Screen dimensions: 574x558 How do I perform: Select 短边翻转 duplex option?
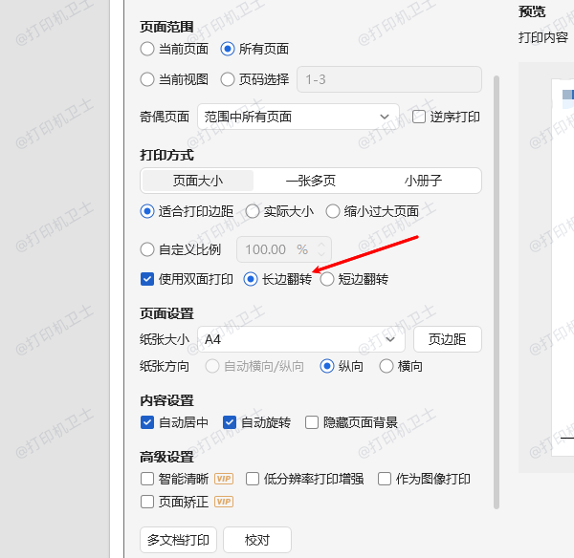pyautogui.click(x=327, y=279)
